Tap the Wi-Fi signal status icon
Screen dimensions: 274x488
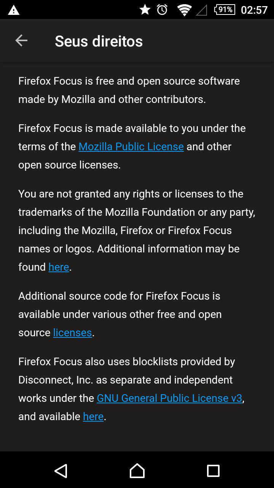pyautogui.click(x=184, y=10)
